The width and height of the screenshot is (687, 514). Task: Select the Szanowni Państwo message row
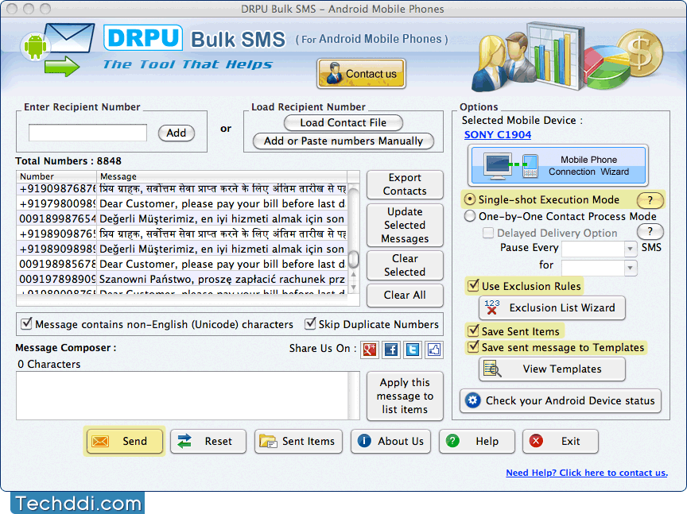point(182,279)
